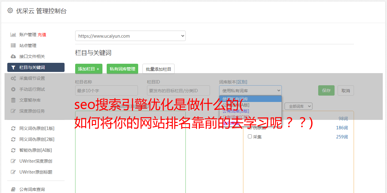
Task: Click the refresh icon for 智能伪原创[AI版]
Action: (x=13, y=150)
